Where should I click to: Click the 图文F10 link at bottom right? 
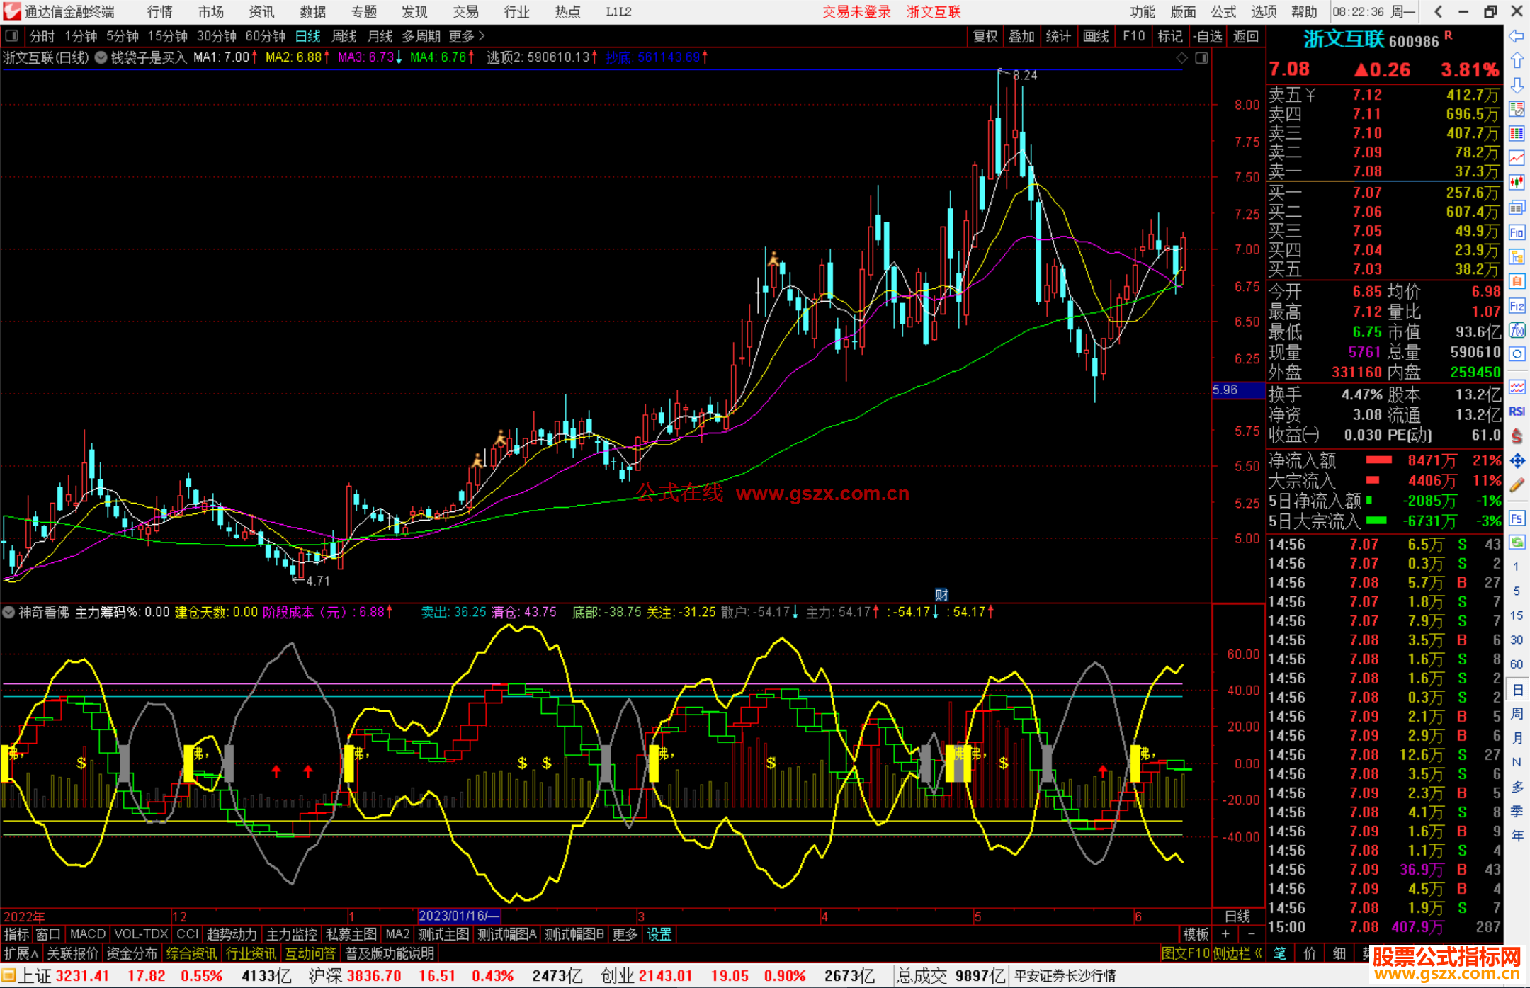(x=1186, y=954)
